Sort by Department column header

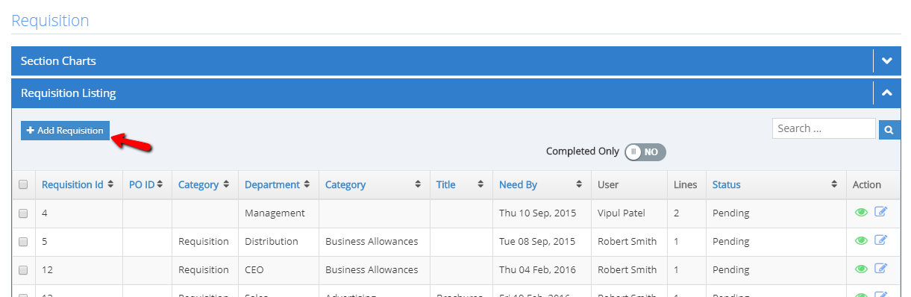pos(272,184)
